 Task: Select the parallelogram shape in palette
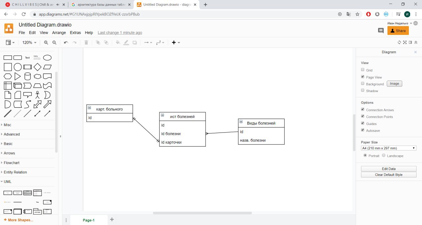point(47,67)
